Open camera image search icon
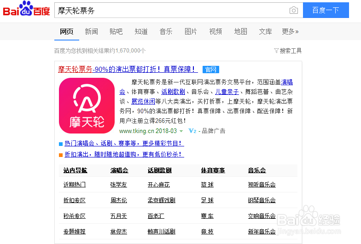The image size is (361, 244). tap(294, 10)
